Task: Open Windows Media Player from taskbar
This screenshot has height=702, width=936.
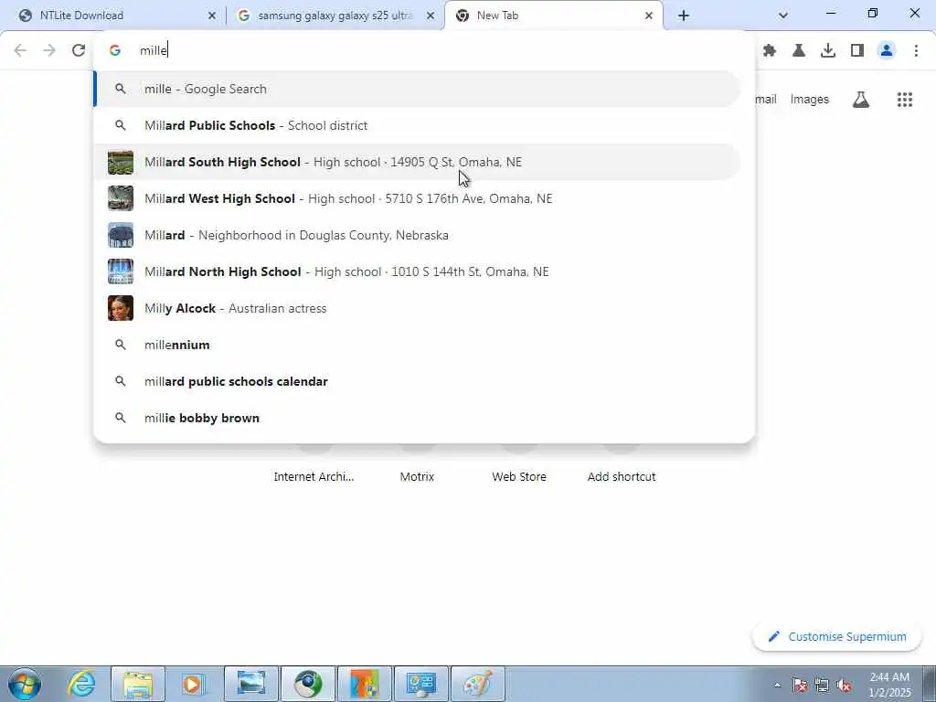Action: pyautogui.click(x=194, y=684)
